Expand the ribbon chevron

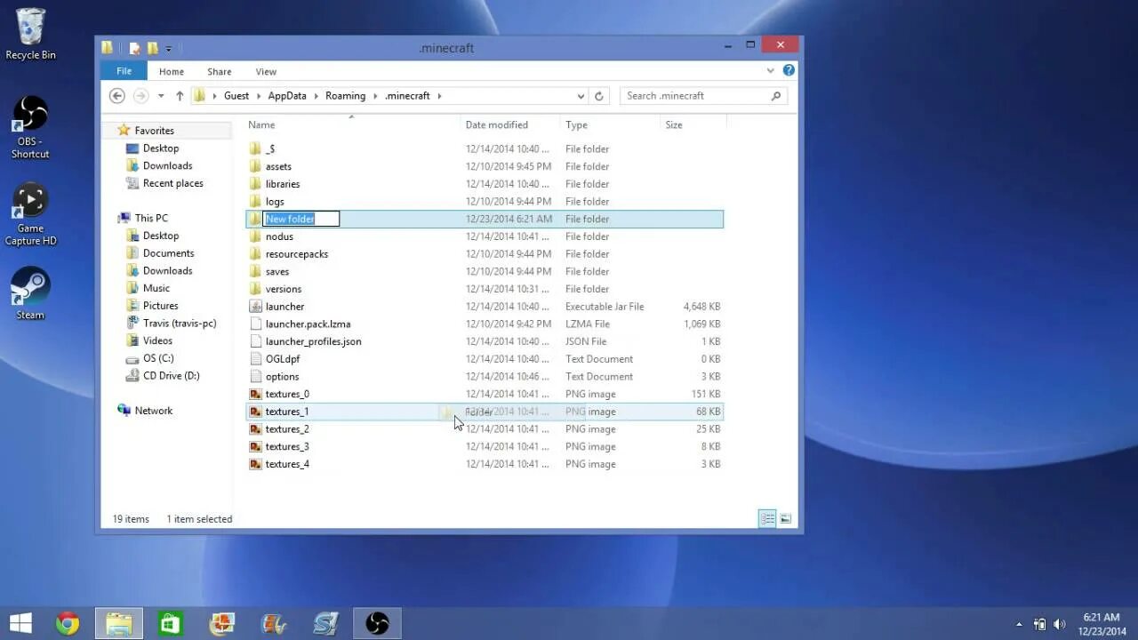(770, 70)
